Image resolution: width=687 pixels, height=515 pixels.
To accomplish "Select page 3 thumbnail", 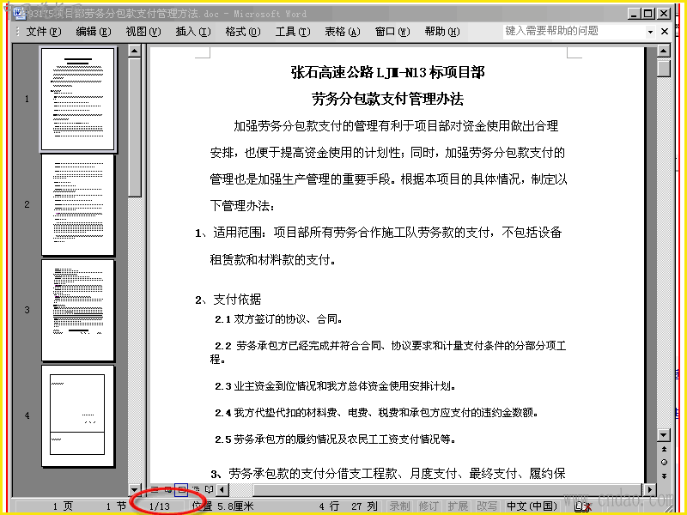I will (x=77, y=310).
